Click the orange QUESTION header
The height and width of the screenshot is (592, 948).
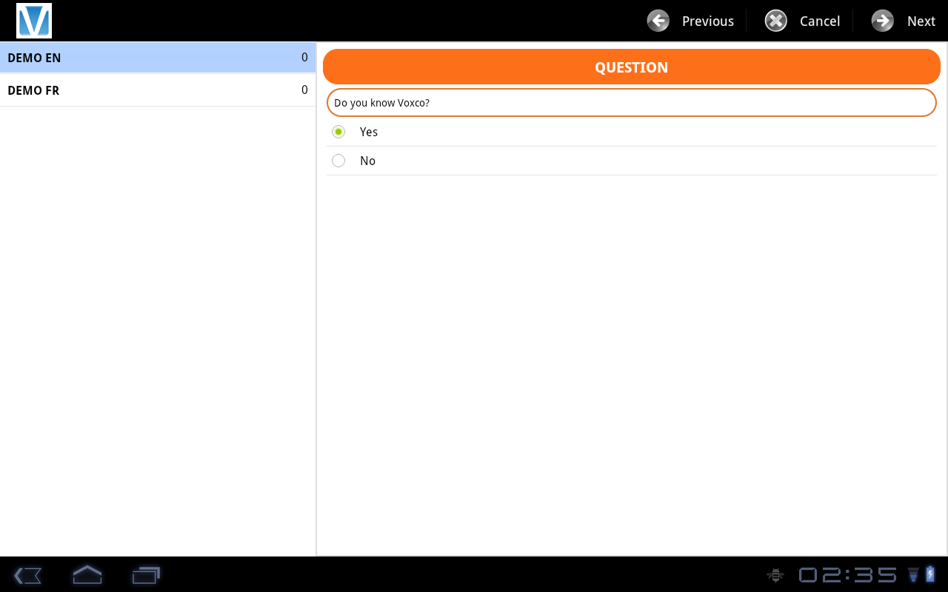tap(632, 67)
